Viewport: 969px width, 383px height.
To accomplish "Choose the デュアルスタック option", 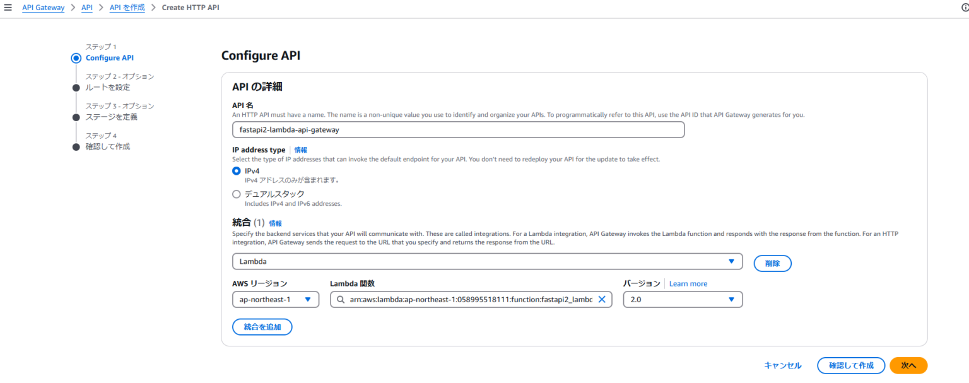I will point(237,194).
